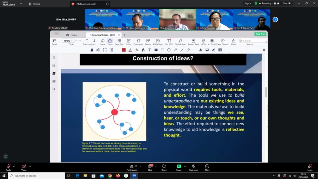Open Host tools shield icon

(193, 167)
